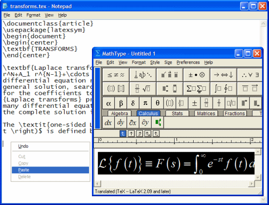Screen dimensions: 269x205
Task: Select the decimal tab stop button
Action: [x=156, y=134]
